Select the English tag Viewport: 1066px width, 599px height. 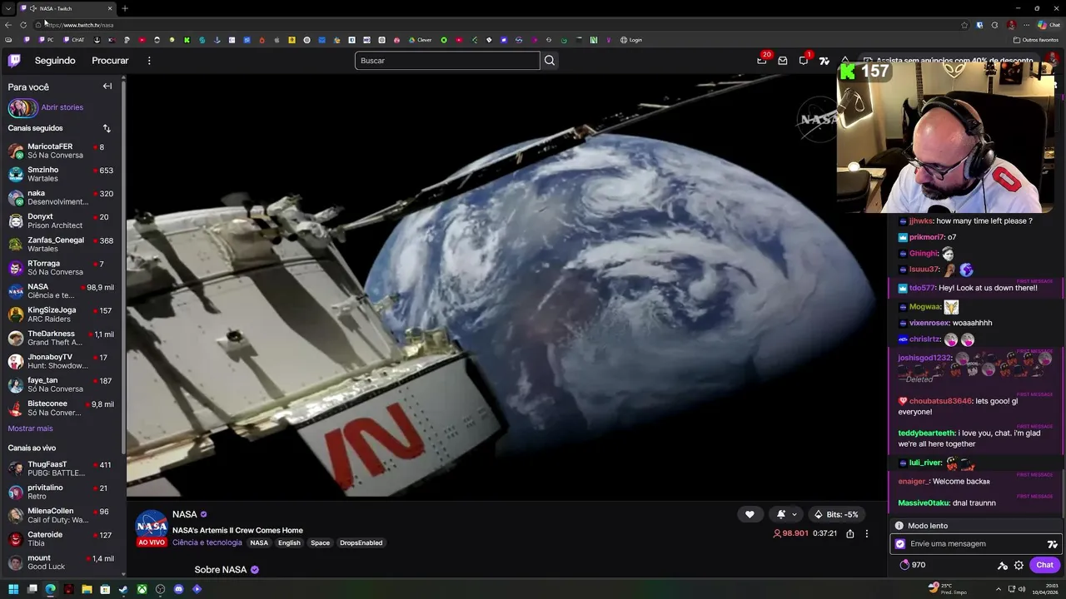click(289, 542)
